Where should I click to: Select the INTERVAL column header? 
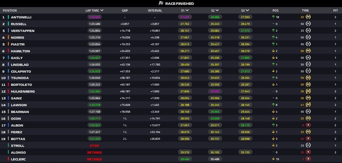pos(155,11)
